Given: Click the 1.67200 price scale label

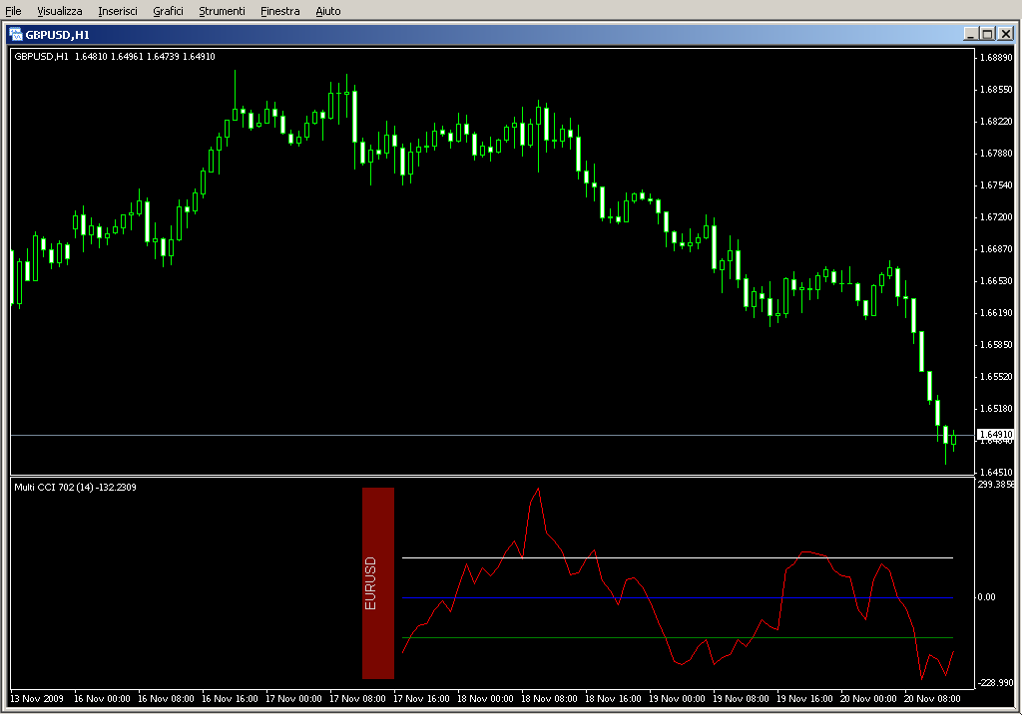Looking at the screenshot, I should click(x=997, y=216).
